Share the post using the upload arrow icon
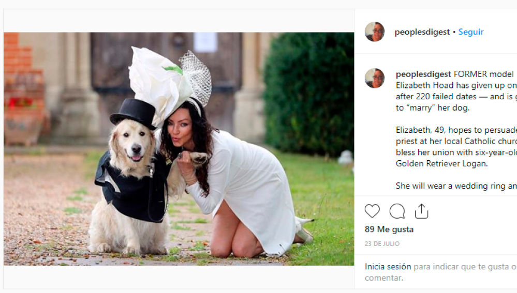Image resolution: width=517 pixels, height=293 pixels. coord(421,211)
